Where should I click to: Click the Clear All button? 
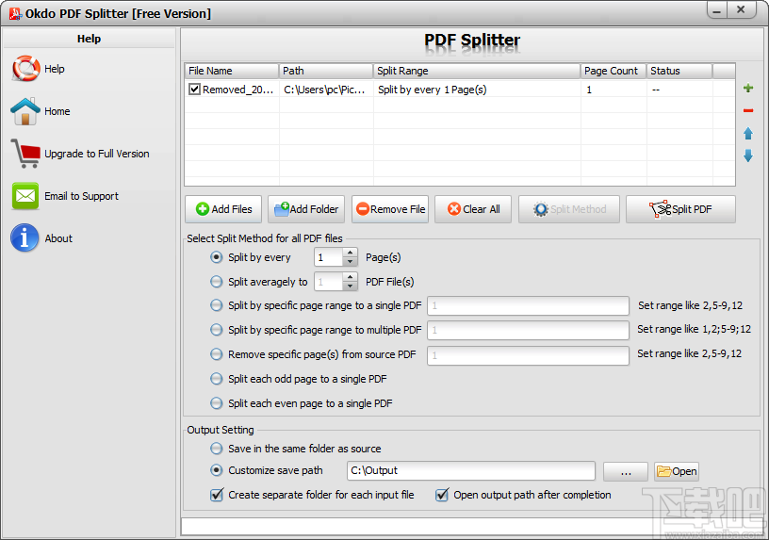click(x=473, y=209)
